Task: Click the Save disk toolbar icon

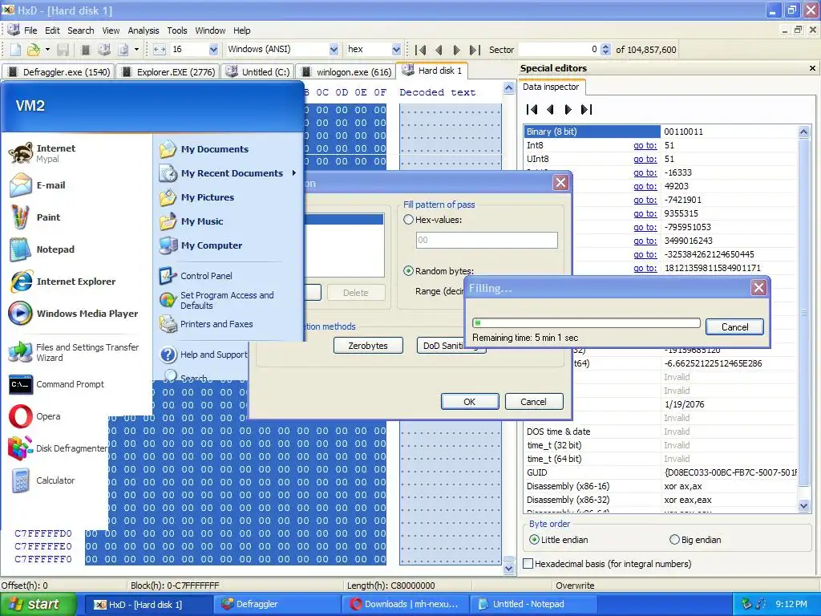Action: coord(63,49)
